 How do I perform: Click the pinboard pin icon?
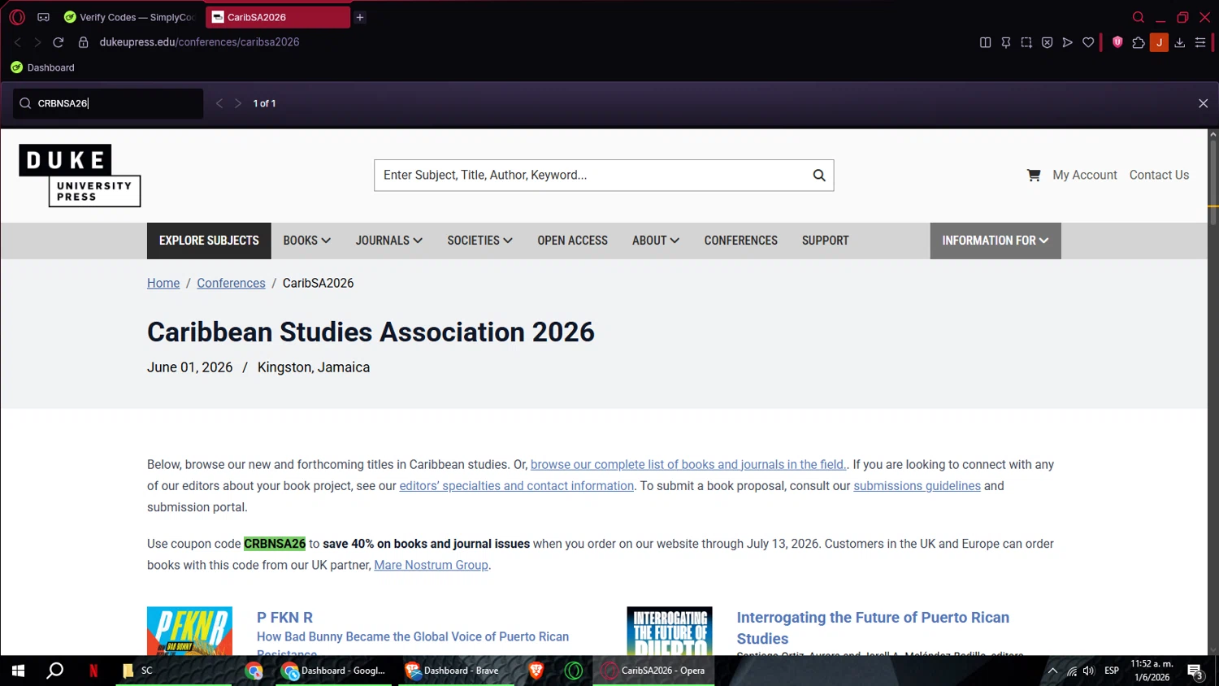click(1006, 42)
